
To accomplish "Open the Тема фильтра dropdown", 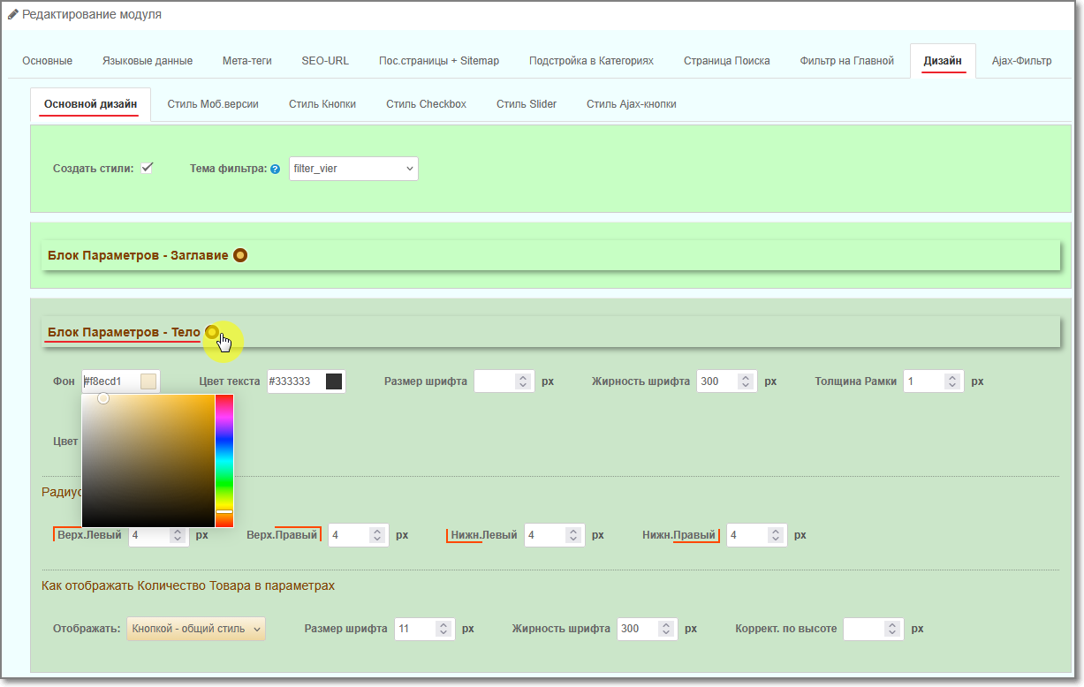I will (x=353, y=169).
